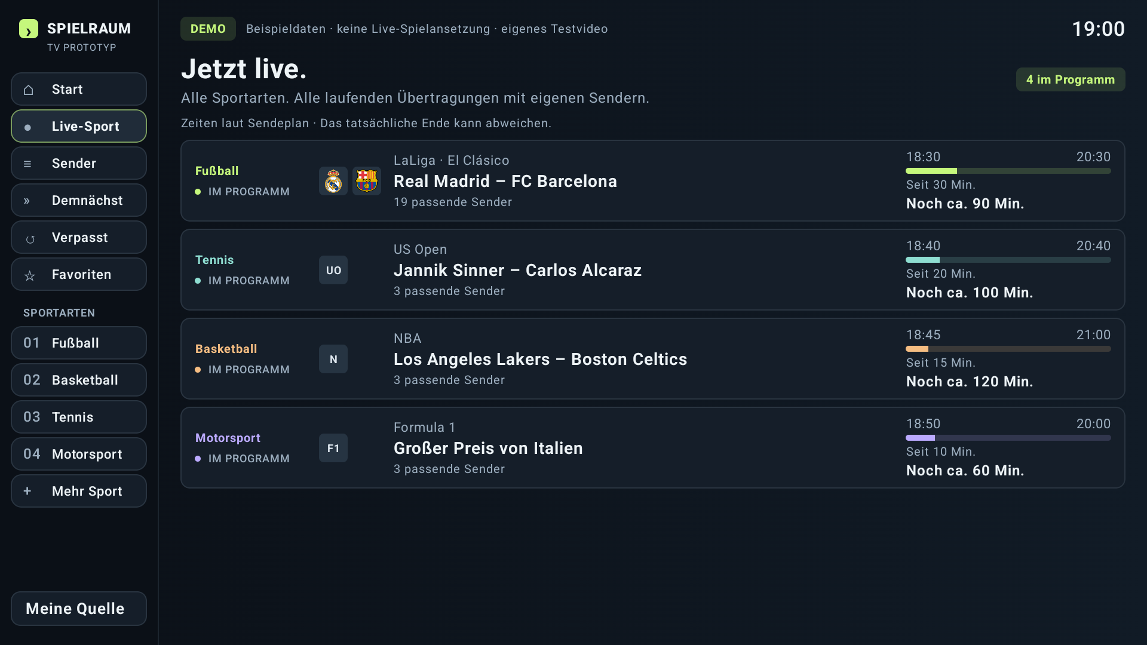Click the DEMO badge

point(208,29)
